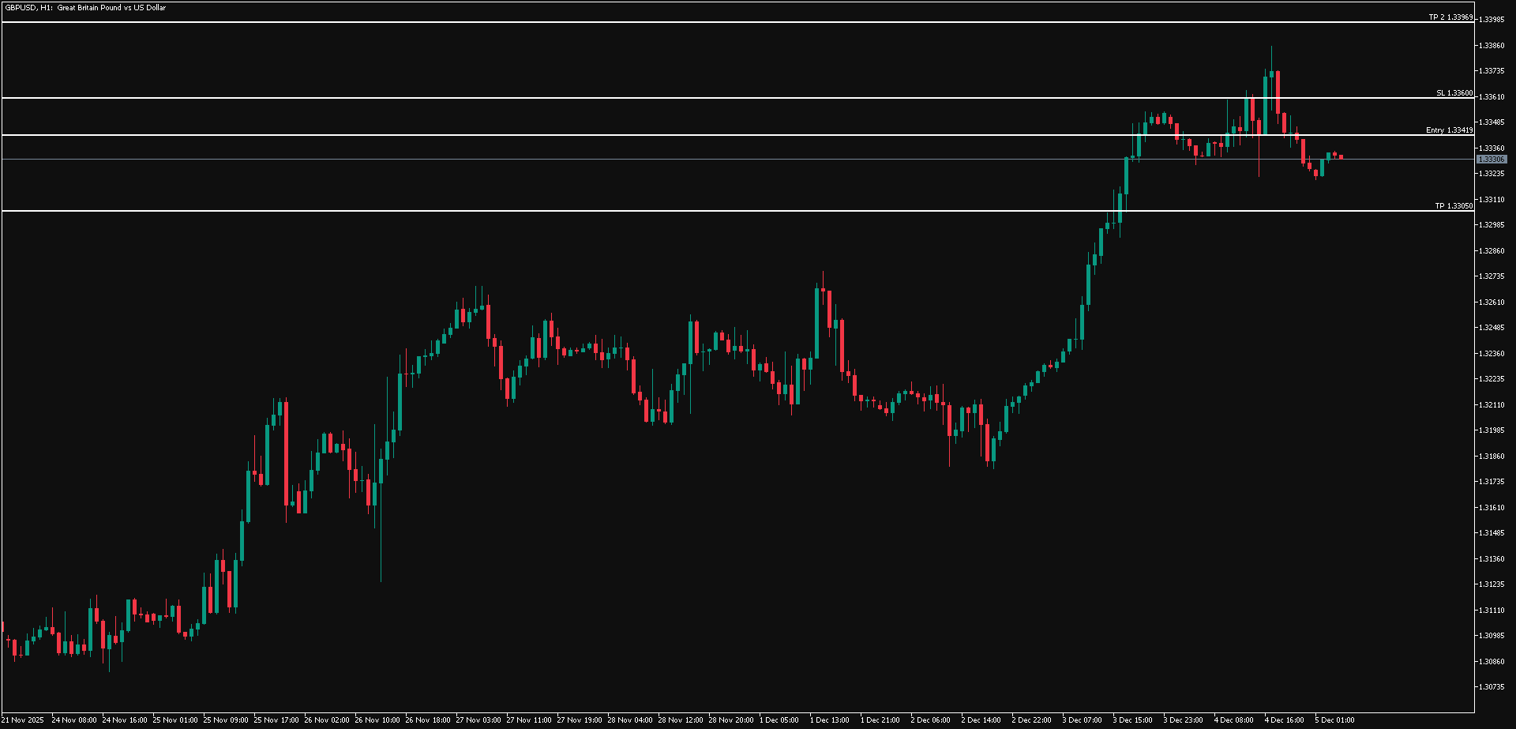This screenshot has height=729, width=1516.
Task: Click the TP 2 1.33969 line label
Action: click(1450, 17)
